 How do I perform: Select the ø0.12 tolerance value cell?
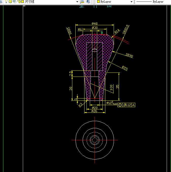(127, 105)
